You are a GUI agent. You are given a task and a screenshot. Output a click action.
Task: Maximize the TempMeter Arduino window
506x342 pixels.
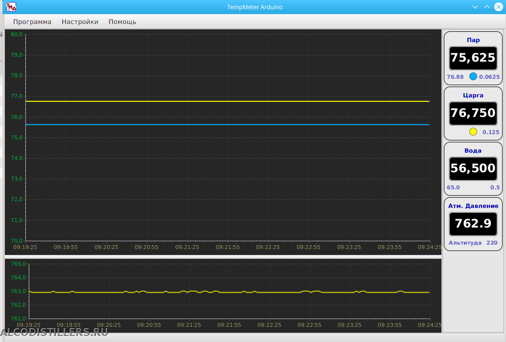pyautogui.click(x=486, y=7)
